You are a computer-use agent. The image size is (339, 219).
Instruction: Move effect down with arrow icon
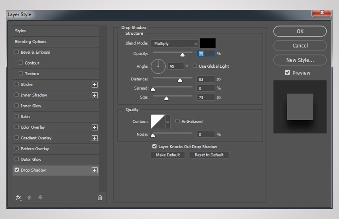(x=40, y=197)
